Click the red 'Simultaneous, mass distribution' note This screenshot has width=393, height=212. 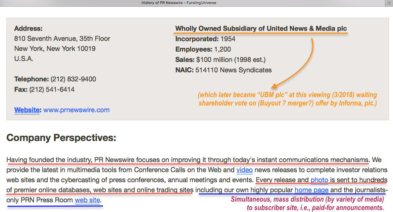click(x=307, y=204)
